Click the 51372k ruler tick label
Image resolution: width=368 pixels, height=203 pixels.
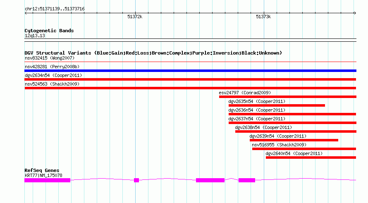135,17
